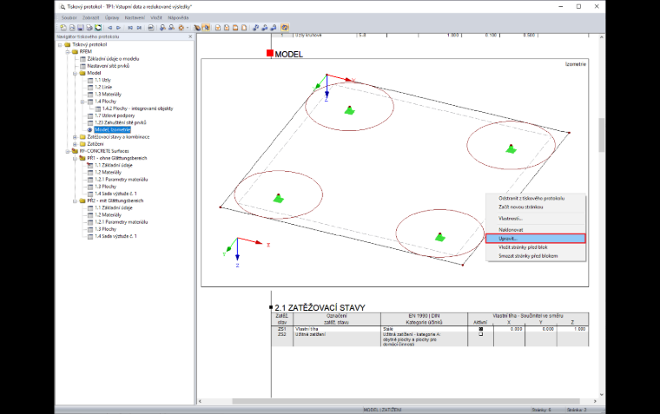Click the new printout report icon at the toolbar start
This screenshot has width=660, height=414.
[63, 28]
